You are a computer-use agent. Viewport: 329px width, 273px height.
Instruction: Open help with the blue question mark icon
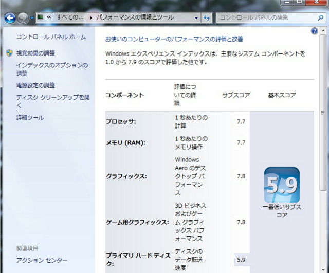314,31
